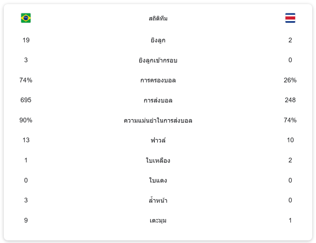Click Brazil's 74% possession value
Screen dimensions: 316x243
[x=26, y=80]
